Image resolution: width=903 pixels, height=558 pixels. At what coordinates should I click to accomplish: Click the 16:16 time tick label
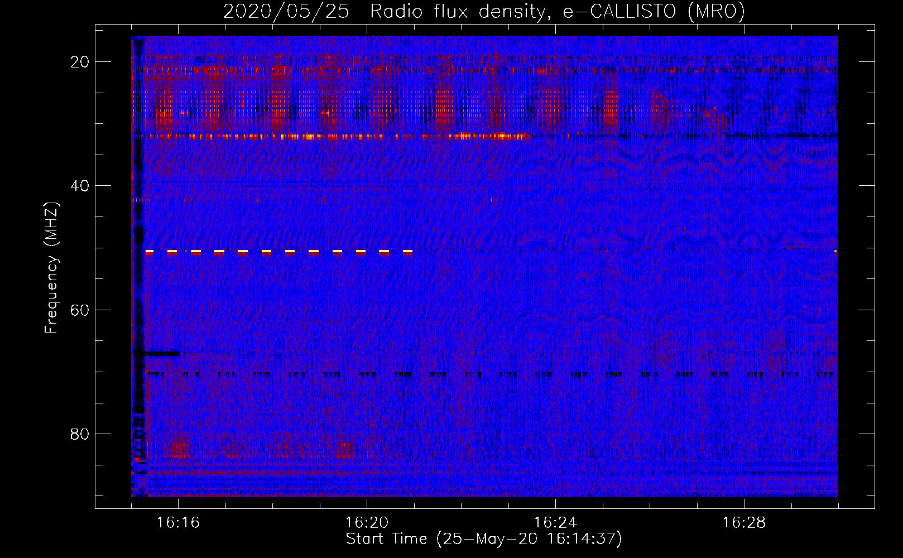(178, 522)
